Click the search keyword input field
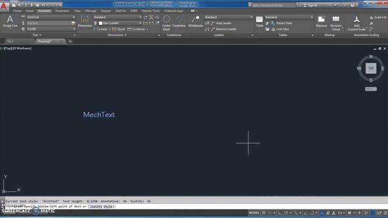This screenshot has width=388, height=218. click(273, 5)
